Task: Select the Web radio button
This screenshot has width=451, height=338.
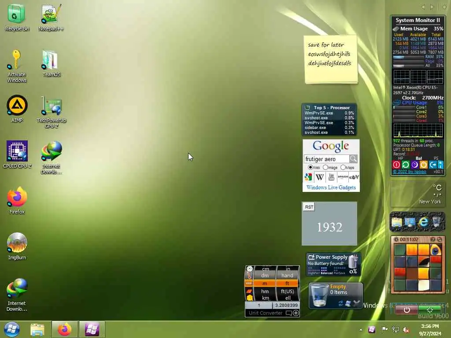Action: (311, 167)
